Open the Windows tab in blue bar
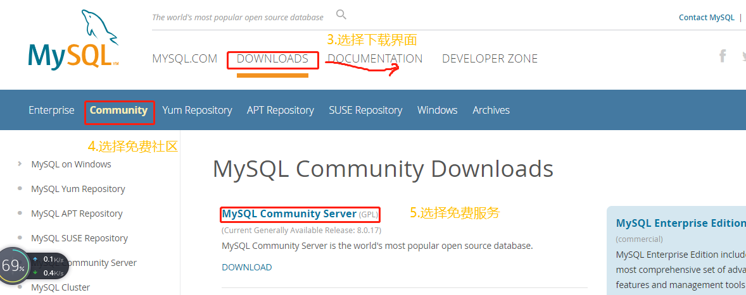Screen dimensions: 746x295 click(x=437, y=110)
